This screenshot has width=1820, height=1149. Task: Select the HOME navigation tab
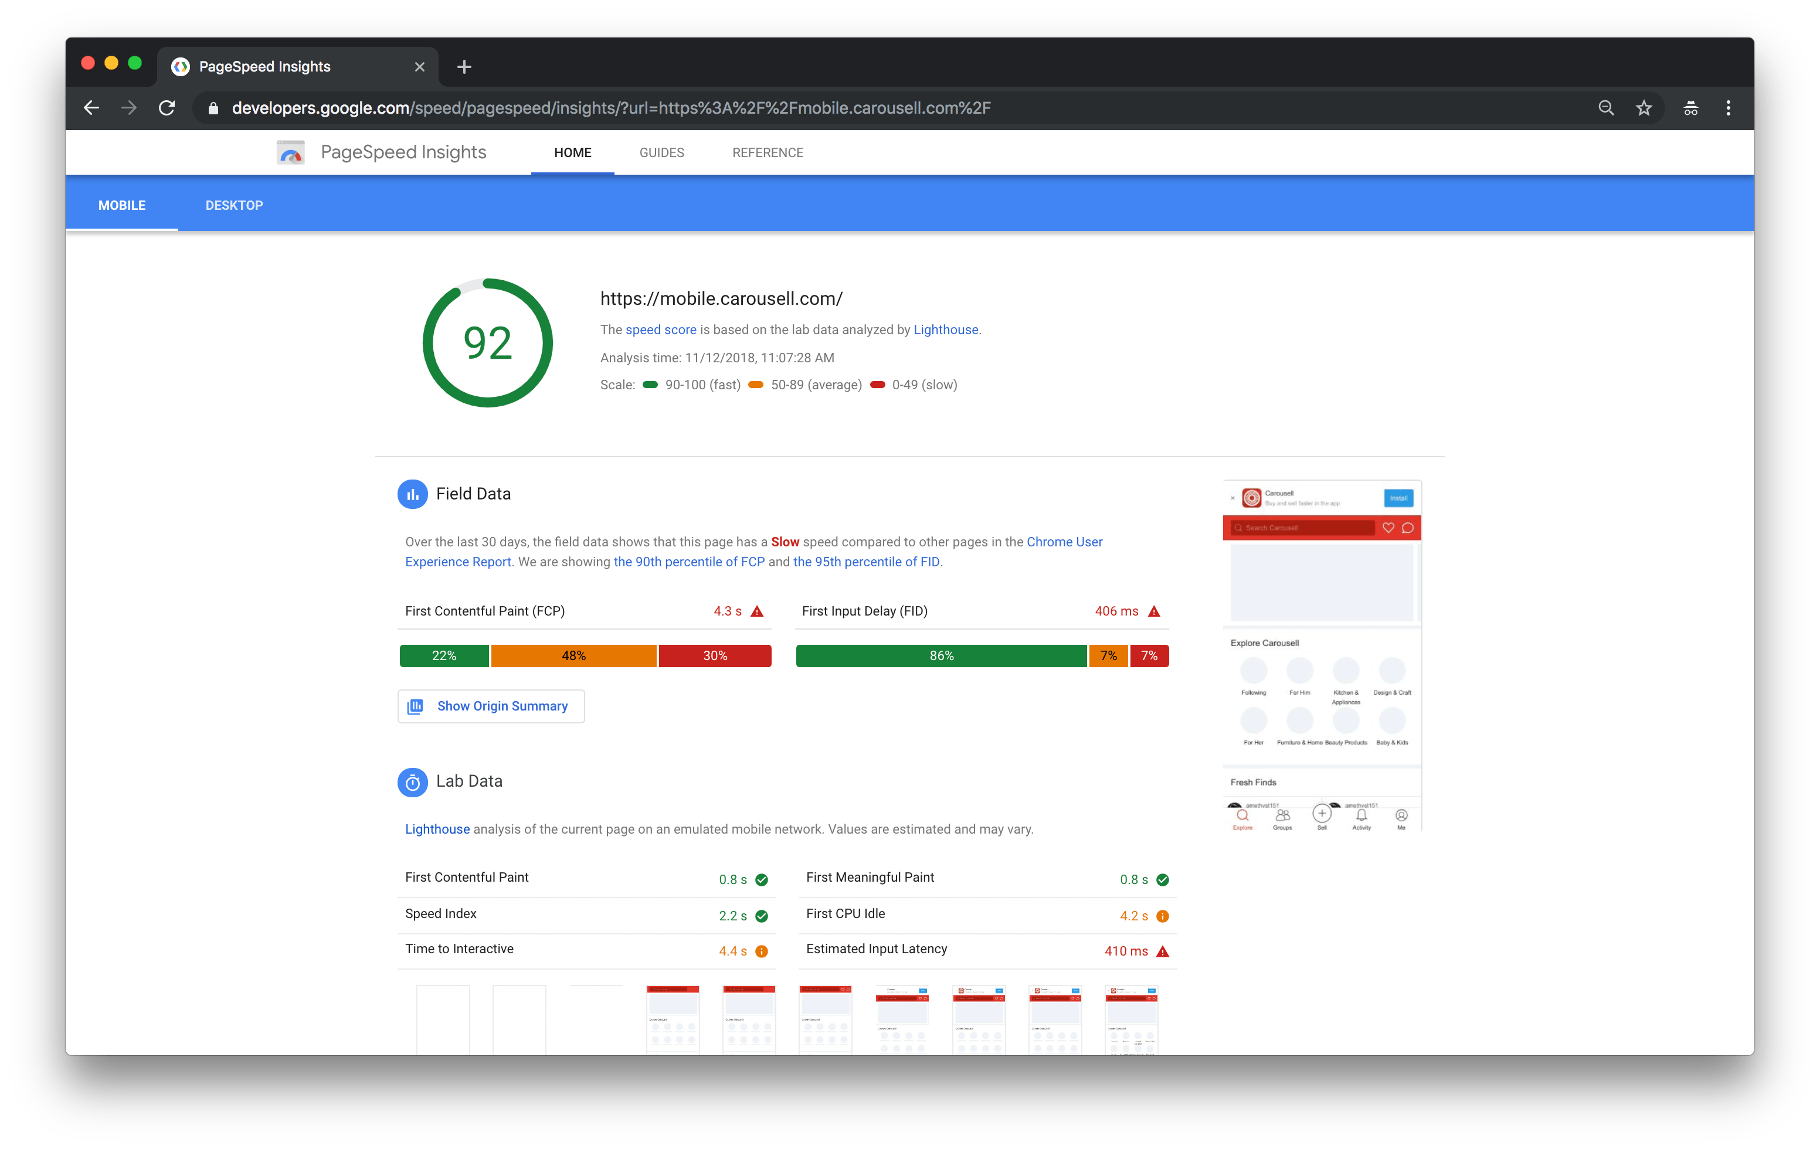573,152
